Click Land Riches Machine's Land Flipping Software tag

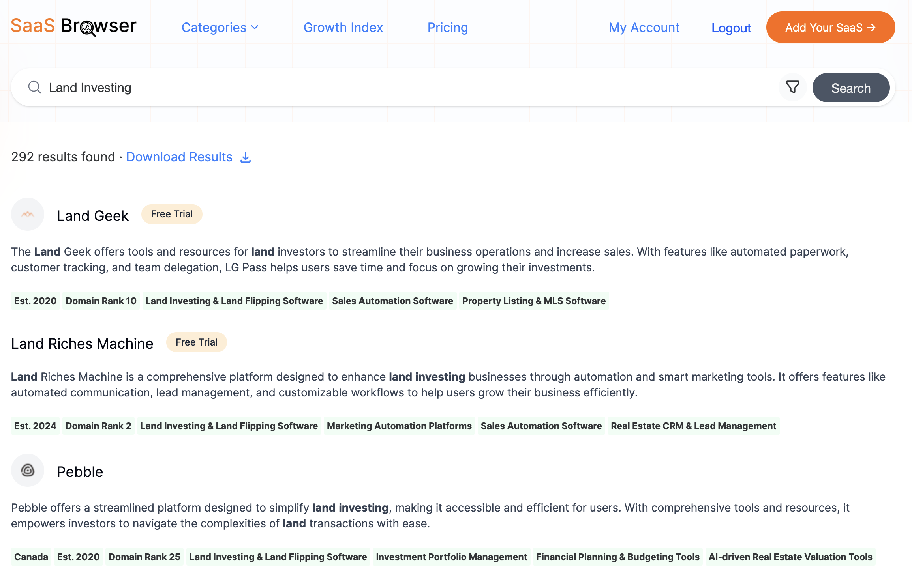229,426
